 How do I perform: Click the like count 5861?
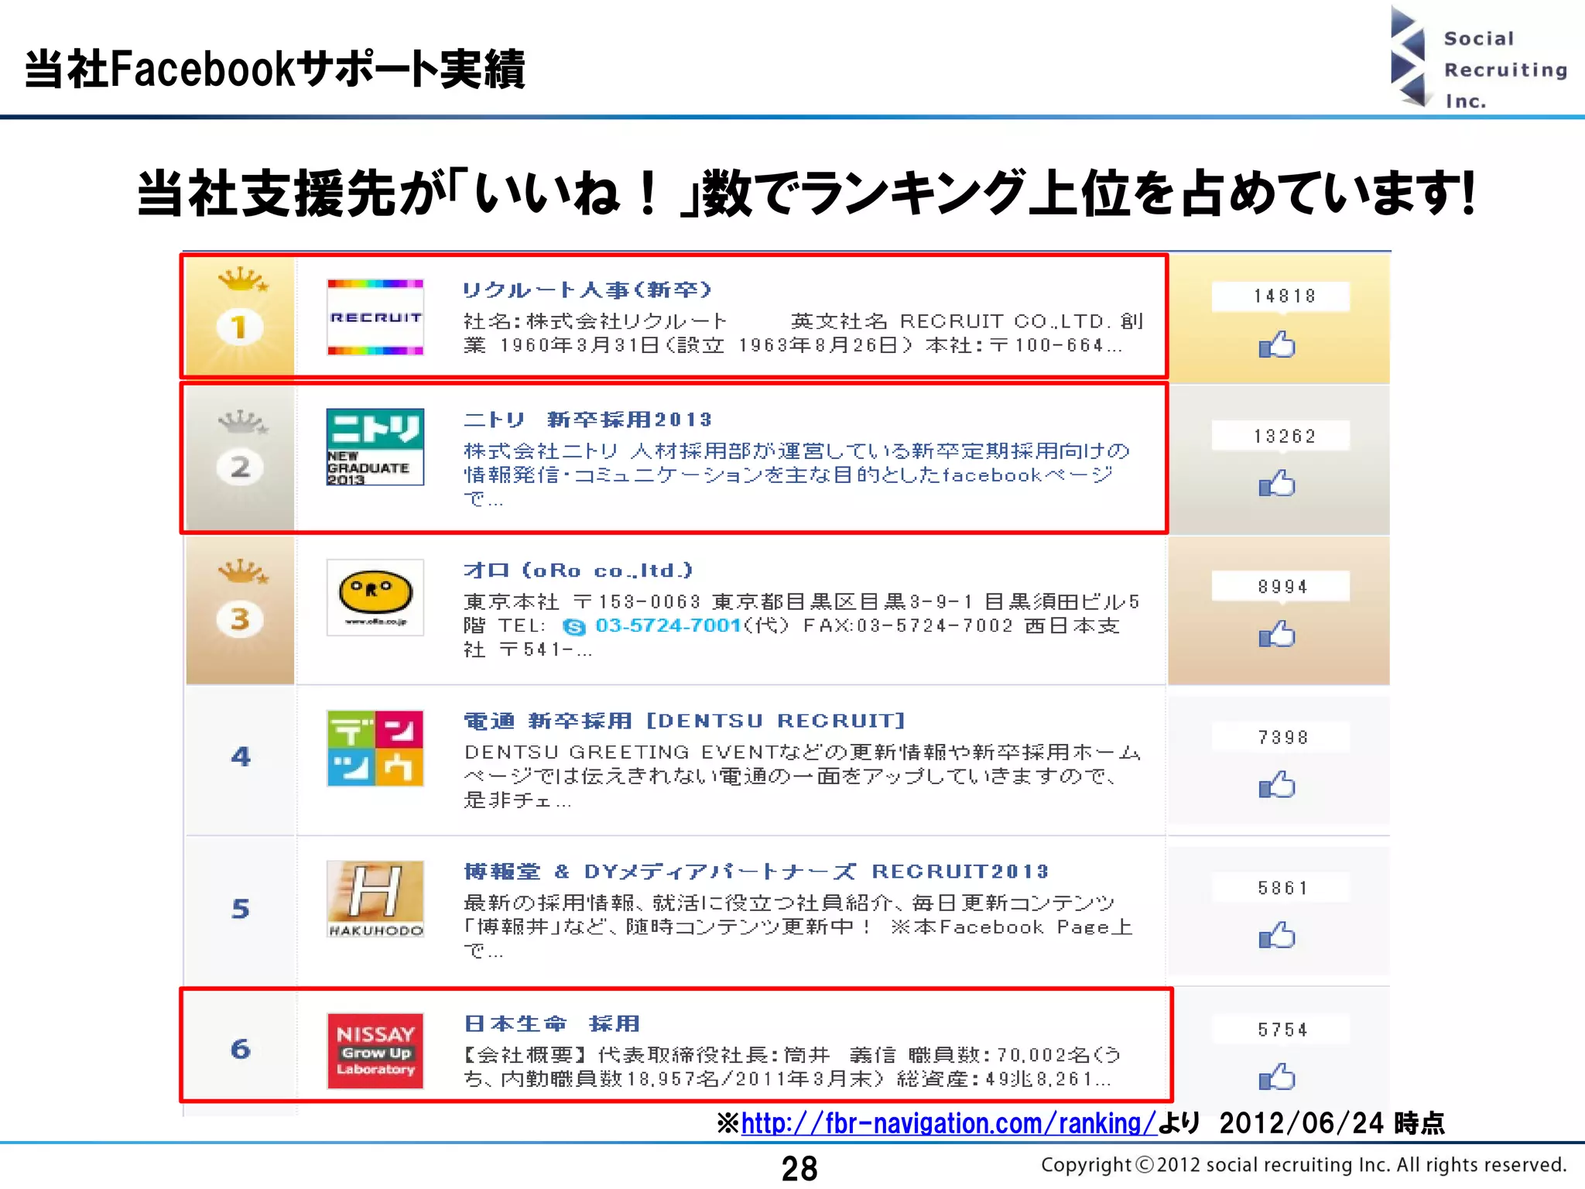(1282, 888)
